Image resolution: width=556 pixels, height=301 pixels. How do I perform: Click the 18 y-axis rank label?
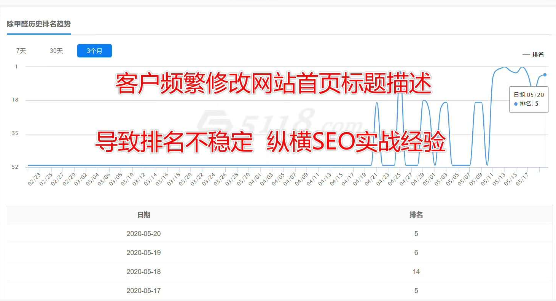pyautogui.click(x=15, y=100)
